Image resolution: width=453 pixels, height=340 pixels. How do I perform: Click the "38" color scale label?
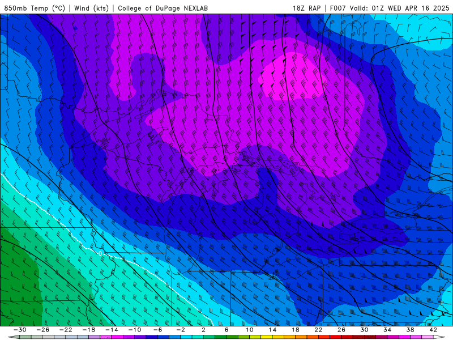(410, 330)
